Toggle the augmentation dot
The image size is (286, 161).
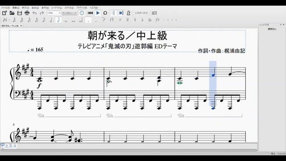click(x=88, y=20)
